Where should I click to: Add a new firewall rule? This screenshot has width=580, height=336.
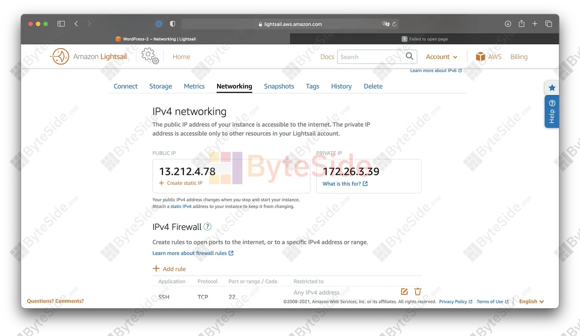(x=169, y=269)
